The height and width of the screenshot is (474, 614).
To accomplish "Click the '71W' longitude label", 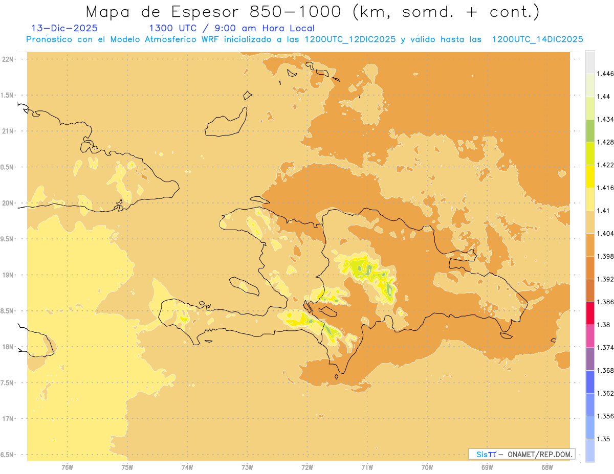I will click(x=367, y=467).
